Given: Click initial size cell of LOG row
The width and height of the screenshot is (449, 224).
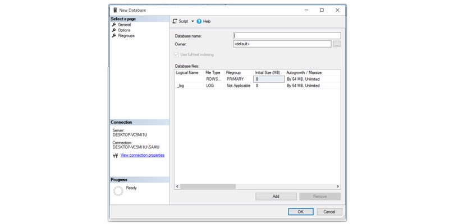Looking at the screenshot, I should [269, 86].
